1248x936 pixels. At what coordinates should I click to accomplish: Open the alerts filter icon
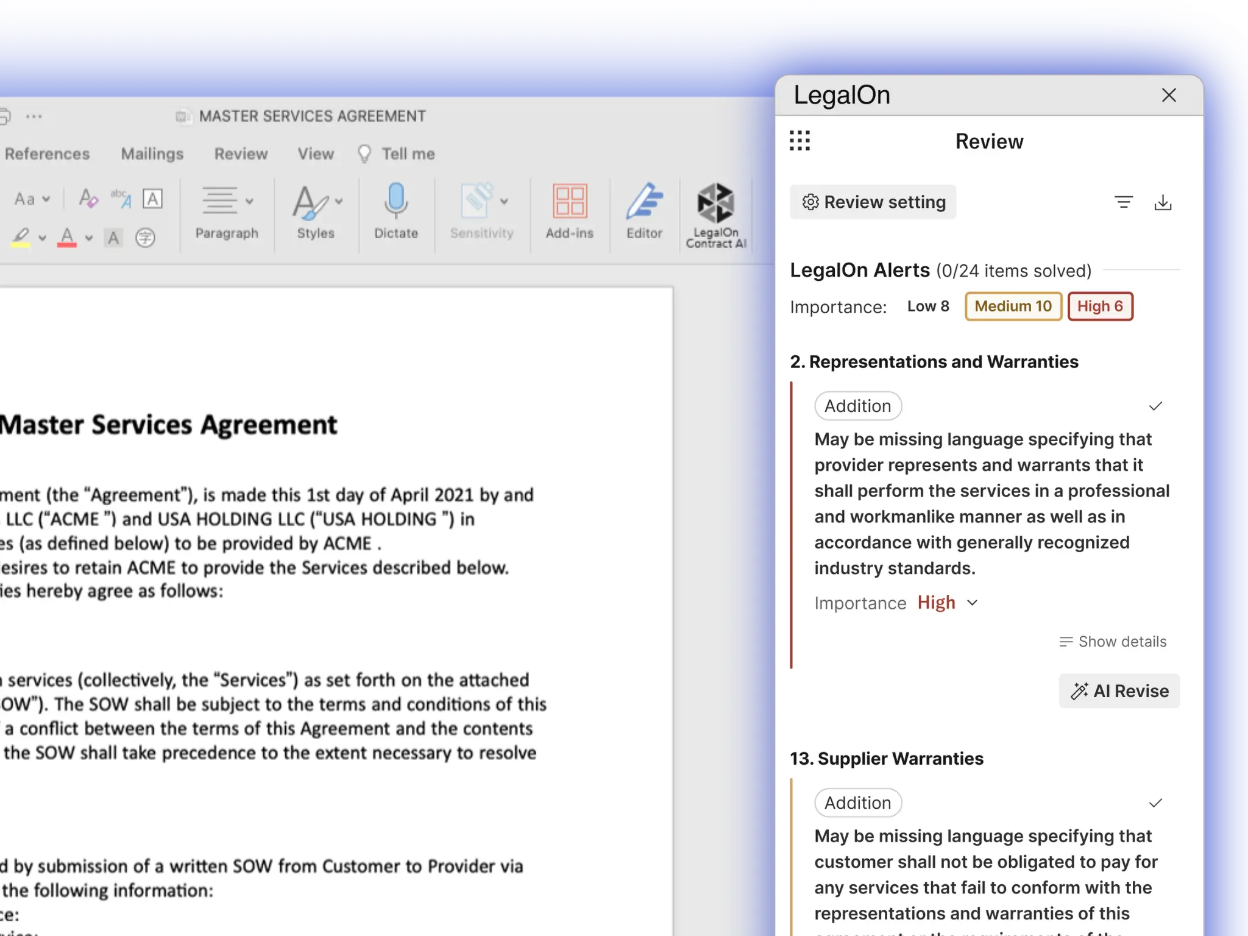coord(1124,202)
